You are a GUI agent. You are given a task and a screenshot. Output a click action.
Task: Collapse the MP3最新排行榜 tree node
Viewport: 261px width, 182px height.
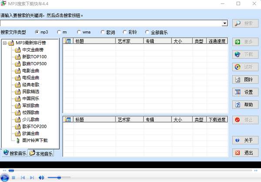tap(5, 43)
